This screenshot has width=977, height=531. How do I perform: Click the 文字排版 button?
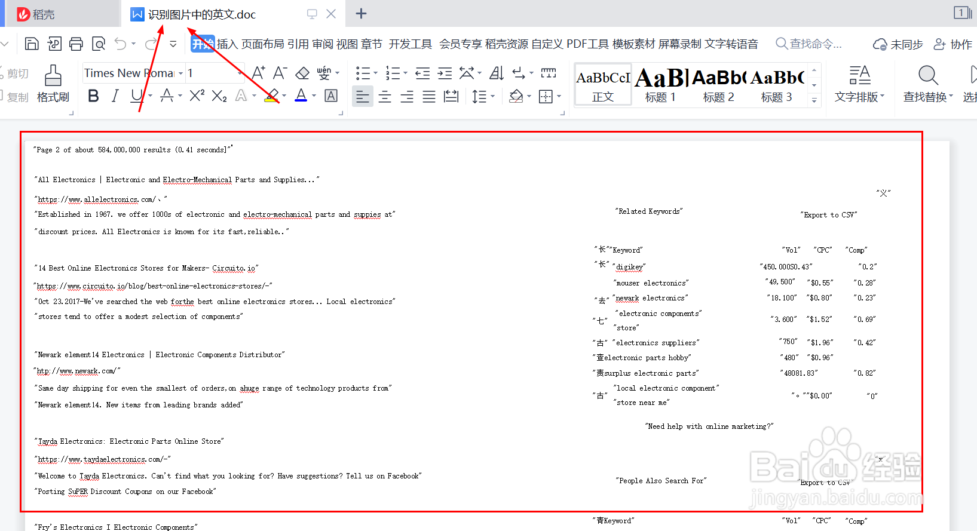point(859,84)
